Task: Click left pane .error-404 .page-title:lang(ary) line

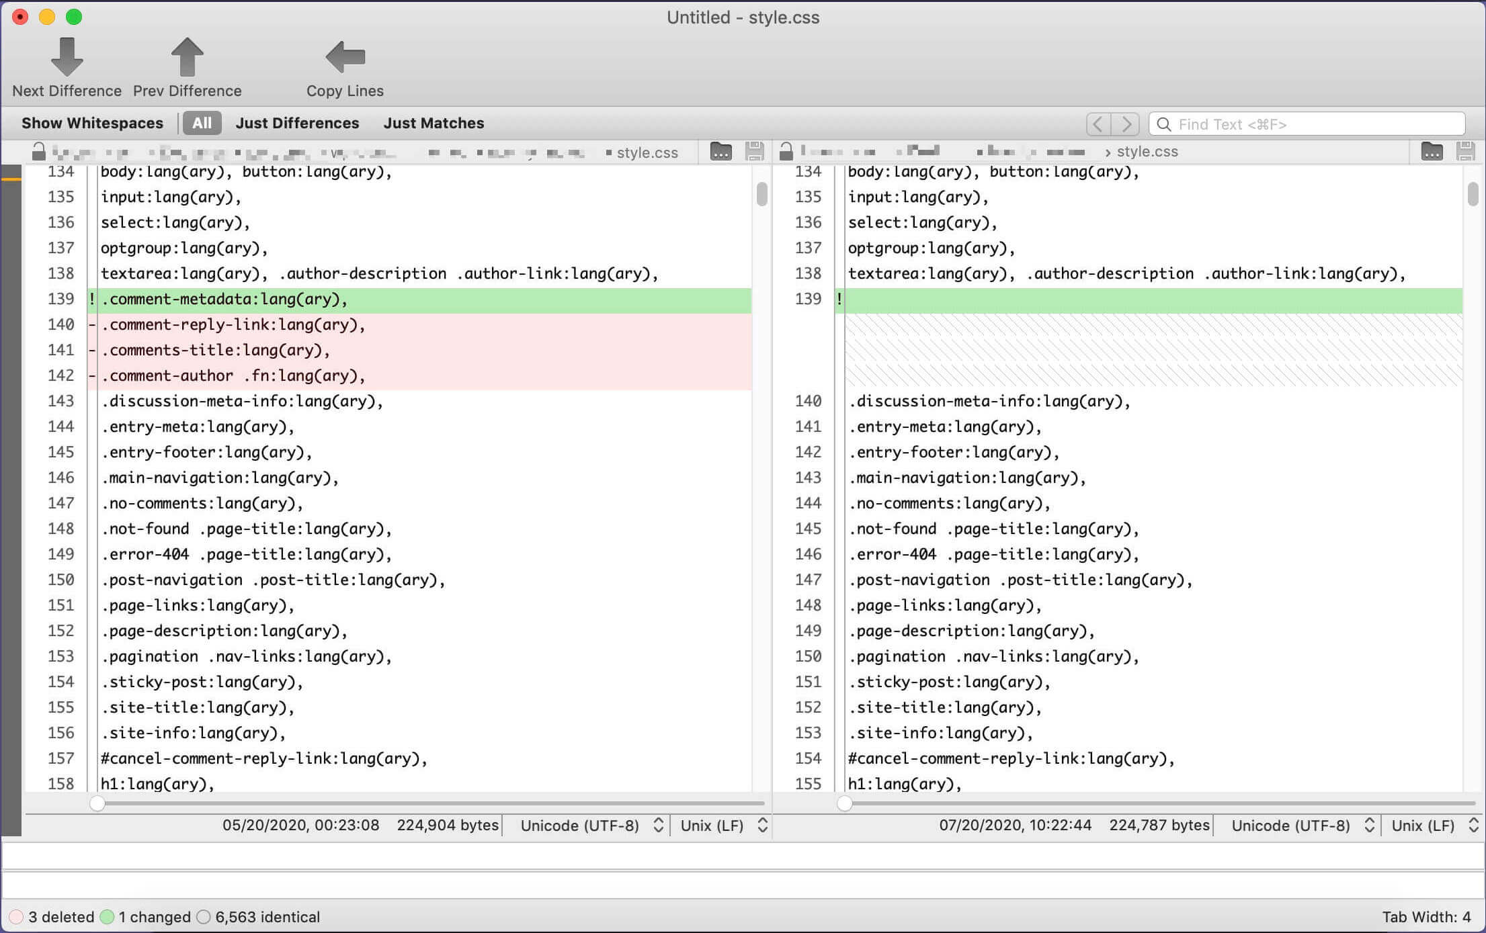Action: pyautogui.click(x=246, y=554)
